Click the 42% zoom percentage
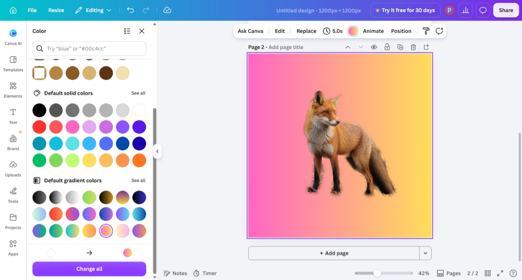 (x=424, y=273)
